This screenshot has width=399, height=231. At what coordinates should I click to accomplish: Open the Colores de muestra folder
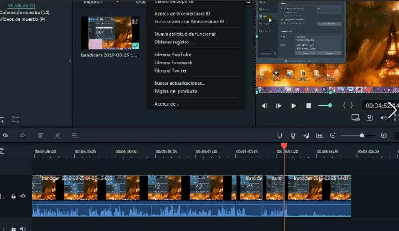24,12
